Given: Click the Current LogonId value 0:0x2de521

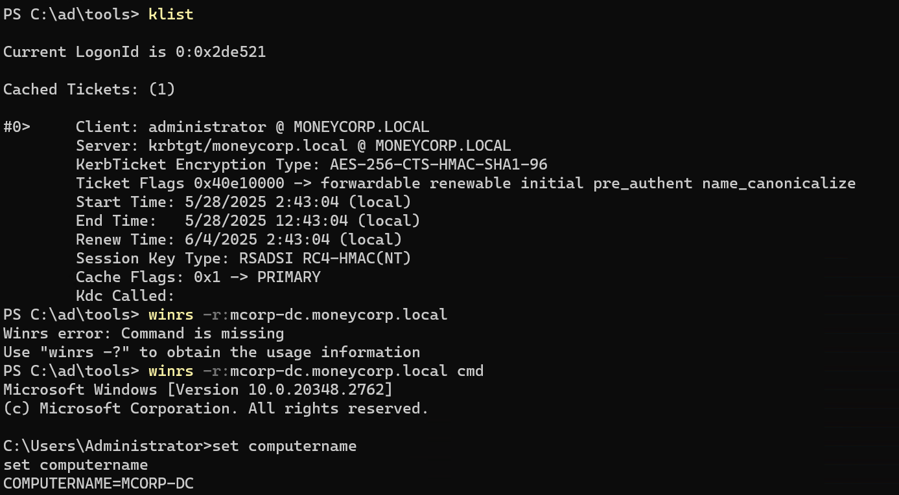Looking at the screenshot, I should [x=221, y=52].
